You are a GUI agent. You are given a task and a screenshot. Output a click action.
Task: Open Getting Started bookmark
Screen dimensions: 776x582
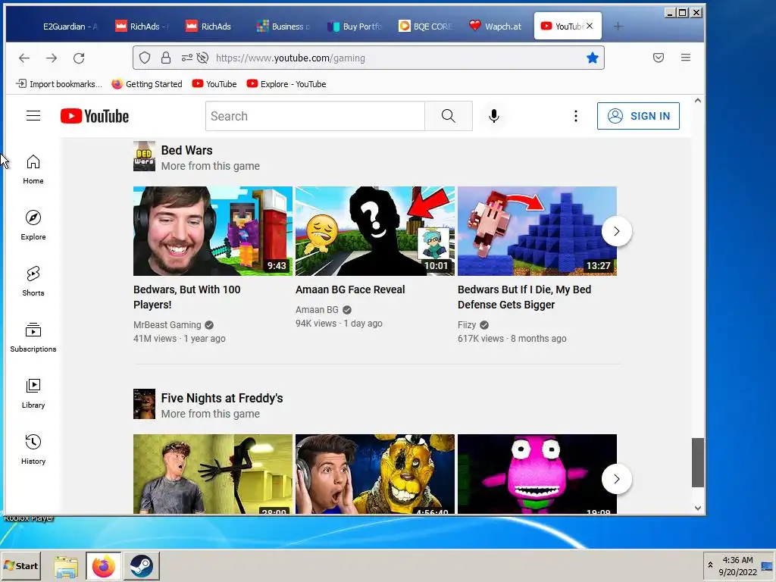(x=147, y=84)
